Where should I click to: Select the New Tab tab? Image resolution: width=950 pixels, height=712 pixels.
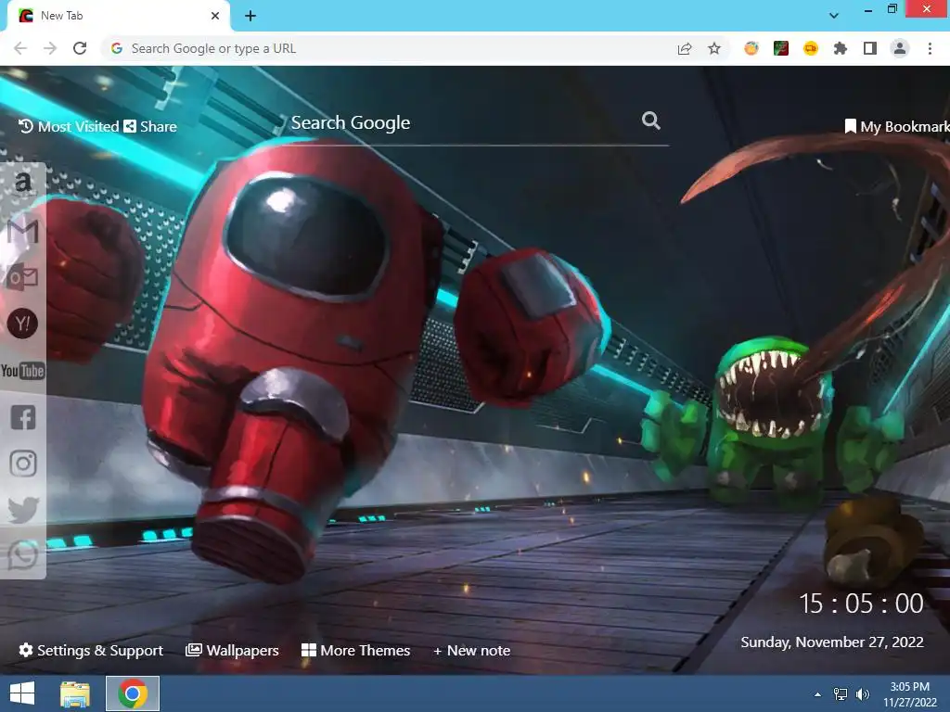pyautogui.click(x=115, y=16)
